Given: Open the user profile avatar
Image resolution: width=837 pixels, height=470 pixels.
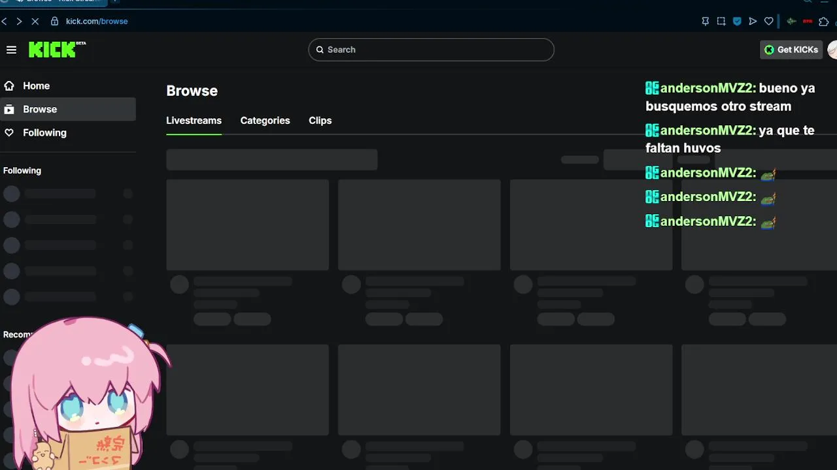Looking at the screenshot, I should pyautogui.click(x=832, y=50).
